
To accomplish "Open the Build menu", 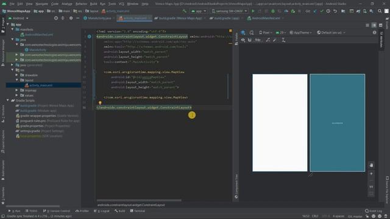I will [93, 4].
